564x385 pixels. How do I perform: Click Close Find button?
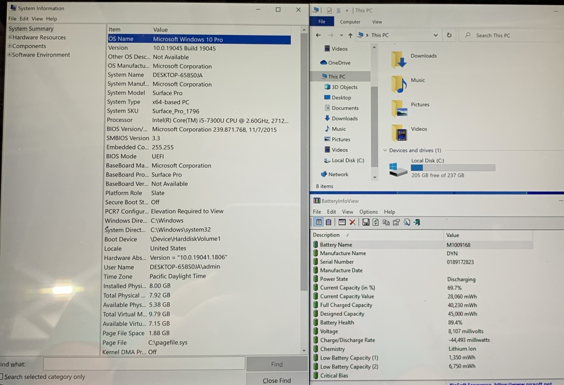coord(277,380)
